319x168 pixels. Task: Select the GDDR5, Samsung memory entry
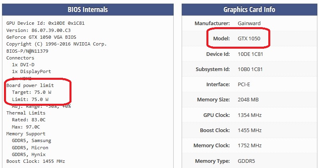[x=32, y=140]
